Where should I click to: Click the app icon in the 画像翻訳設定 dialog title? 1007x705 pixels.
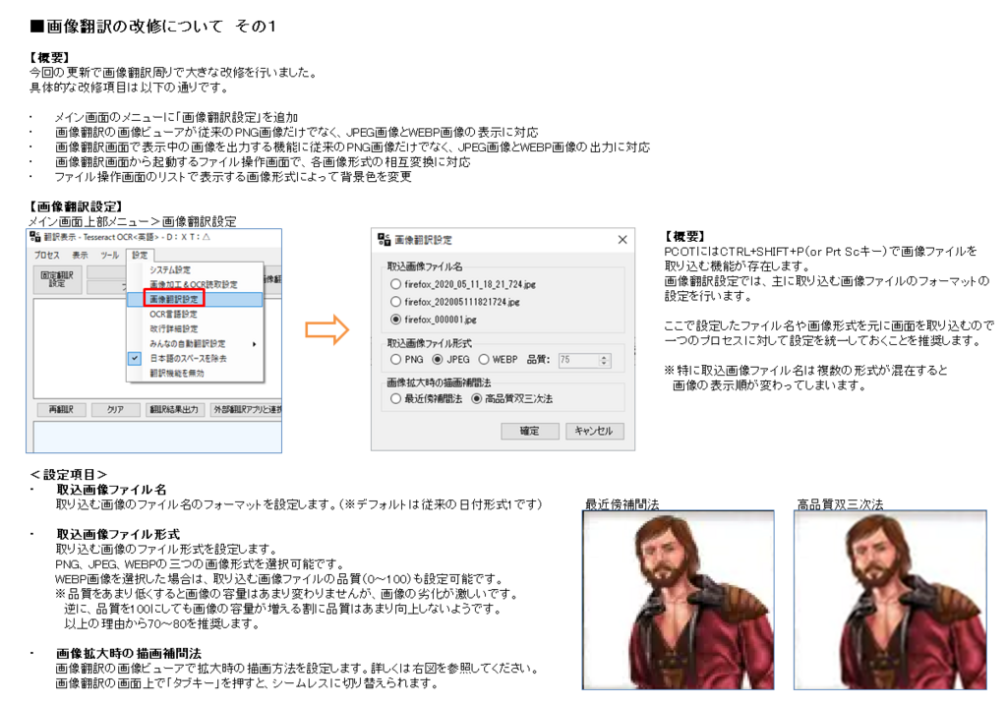(385, 240)
